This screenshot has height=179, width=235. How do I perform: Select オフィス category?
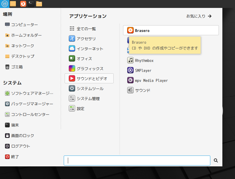tap(89, 58)
